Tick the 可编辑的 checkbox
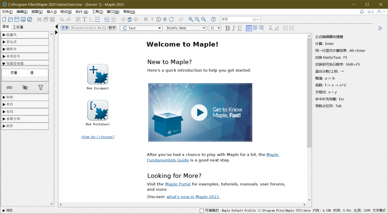 tap(202, 211)
